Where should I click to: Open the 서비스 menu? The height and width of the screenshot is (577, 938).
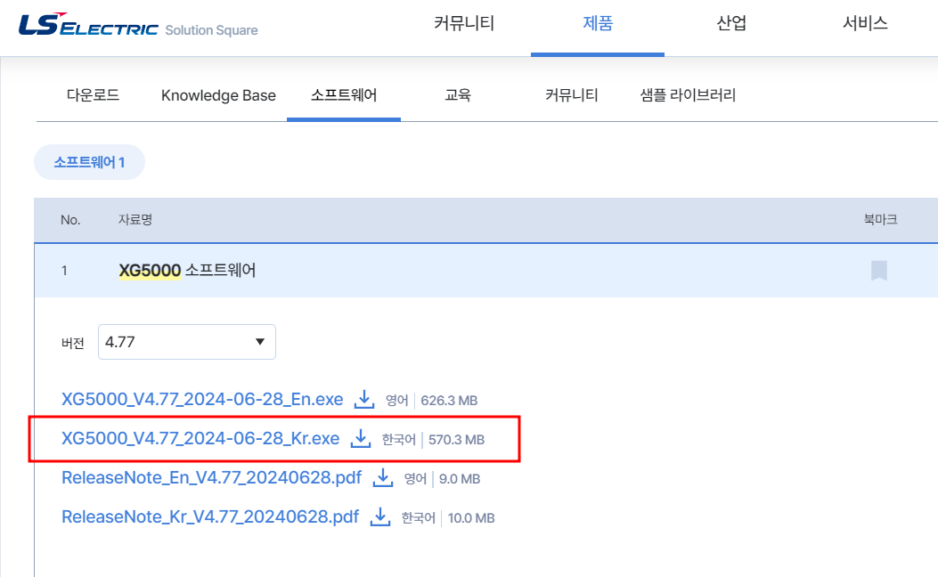coord(864,24)
